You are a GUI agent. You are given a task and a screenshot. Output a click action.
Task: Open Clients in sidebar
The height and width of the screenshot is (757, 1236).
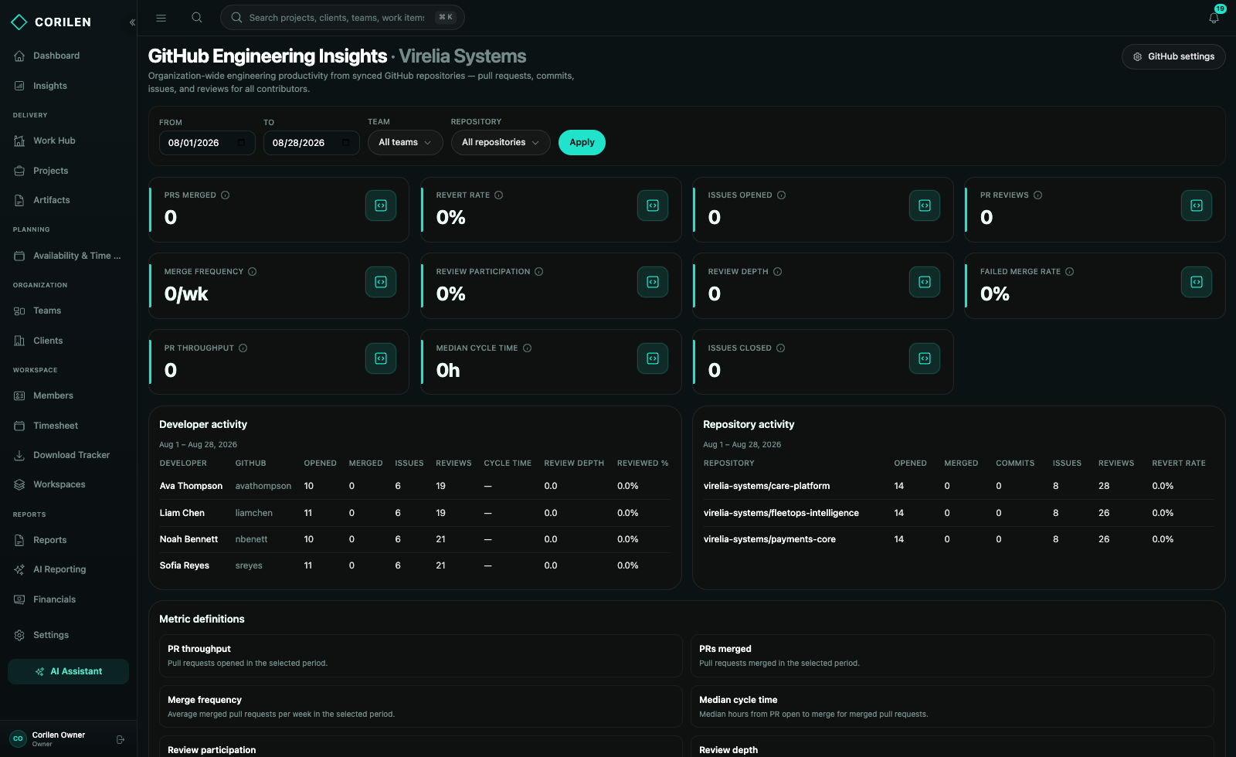coord(68,341)
